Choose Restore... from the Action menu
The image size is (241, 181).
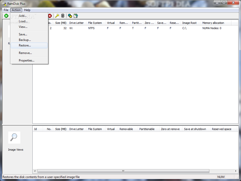pos(29,45)
